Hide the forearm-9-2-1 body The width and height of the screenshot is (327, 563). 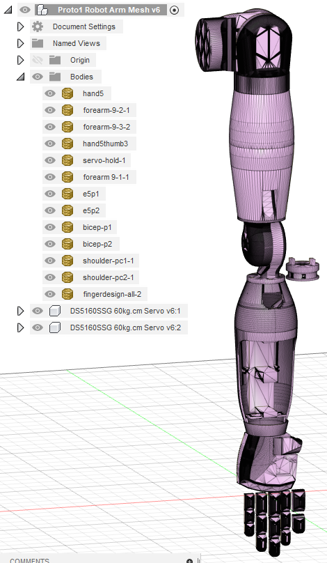(50, 110)
